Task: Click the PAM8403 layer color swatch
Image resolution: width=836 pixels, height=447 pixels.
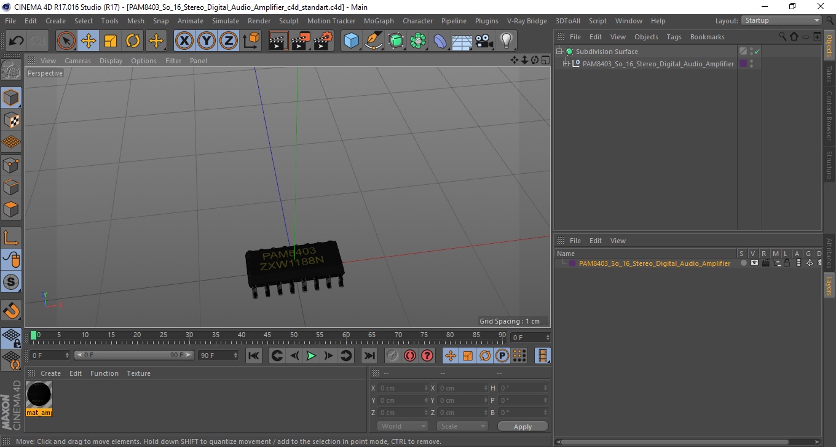Action: coord(572,263)
